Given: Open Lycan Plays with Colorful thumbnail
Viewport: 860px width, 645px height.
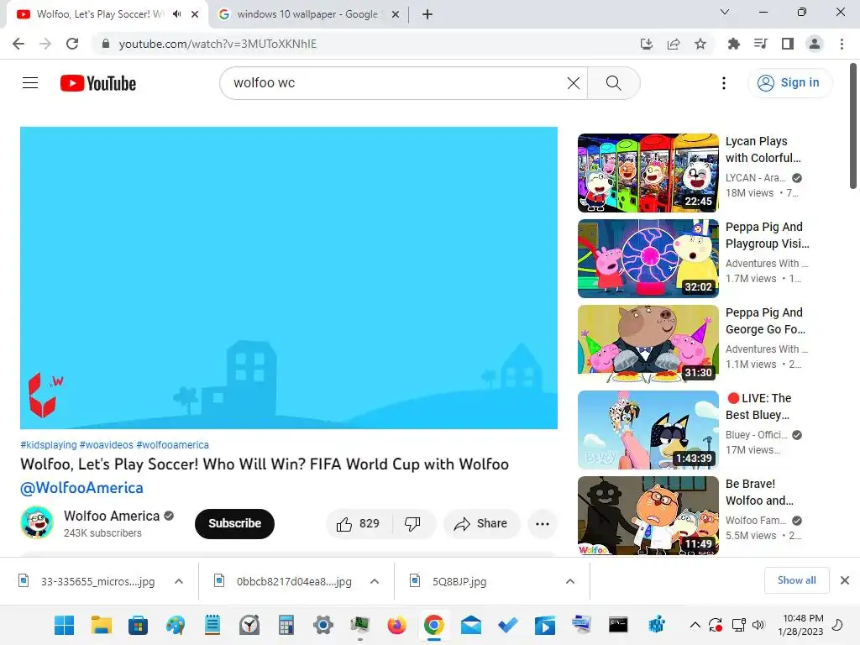Looking at the screenshot, I should click(x=648, y=173).
